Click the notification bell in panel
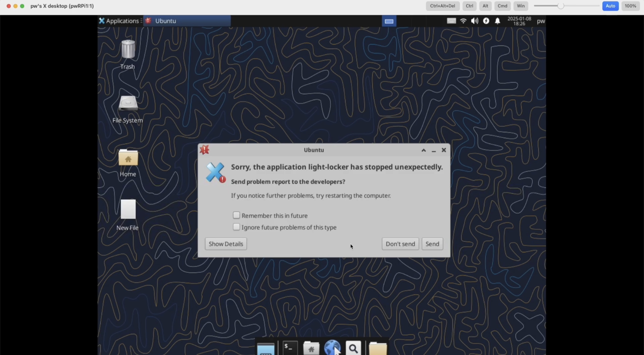The image size is (644, 355). [x=497, y=21]
